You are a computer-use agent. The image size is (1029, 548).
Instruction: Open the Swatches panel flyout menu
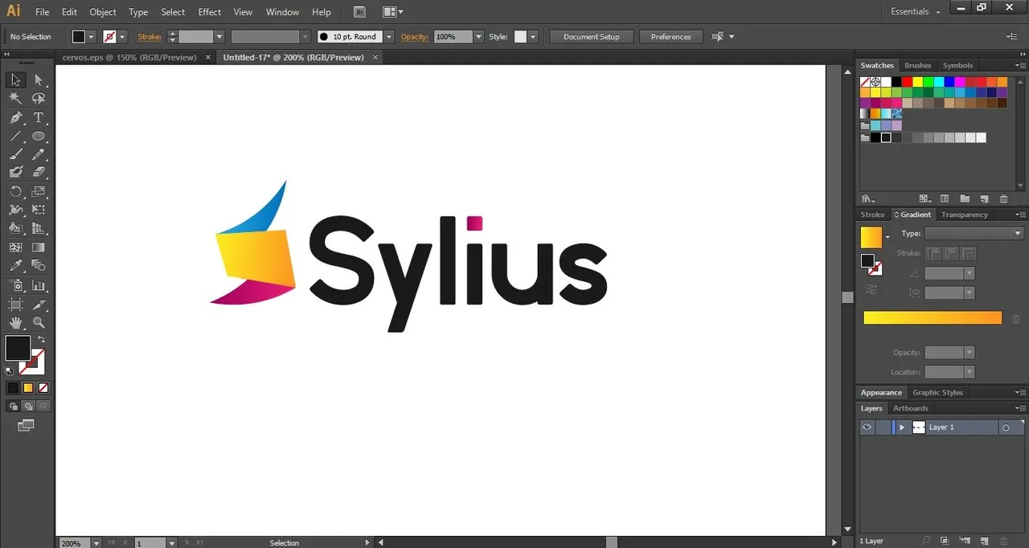pyautogui.click(x=1019, y=66)
